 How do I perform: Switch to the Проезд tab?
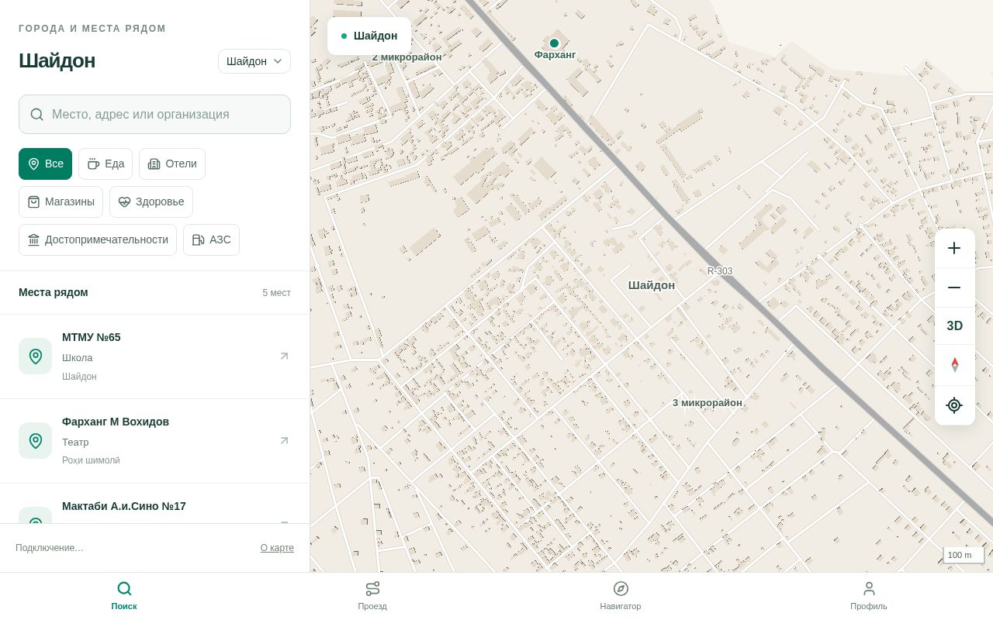(372, 595)
